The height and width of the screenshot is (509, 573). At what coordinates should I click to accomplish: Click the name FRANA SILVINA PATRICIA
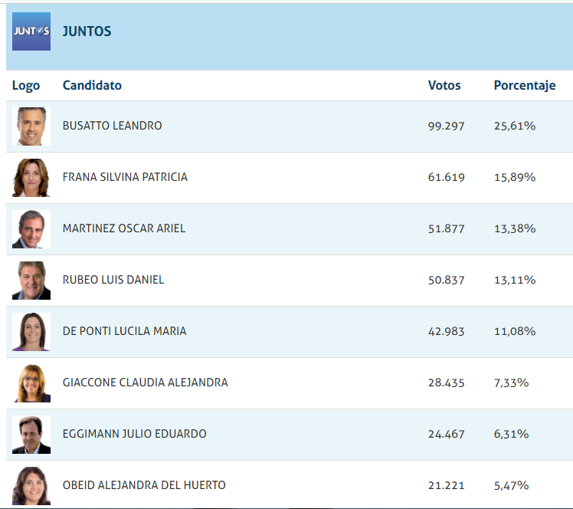point(125,177)
